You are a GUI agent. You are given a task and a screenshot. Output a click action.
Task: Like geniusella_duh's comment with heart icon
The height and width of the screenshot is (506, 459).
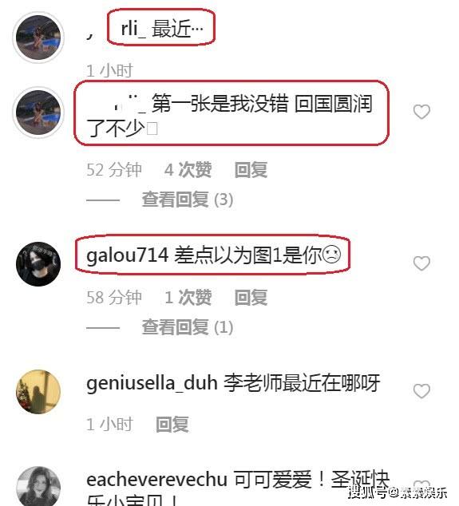[421, 391]
